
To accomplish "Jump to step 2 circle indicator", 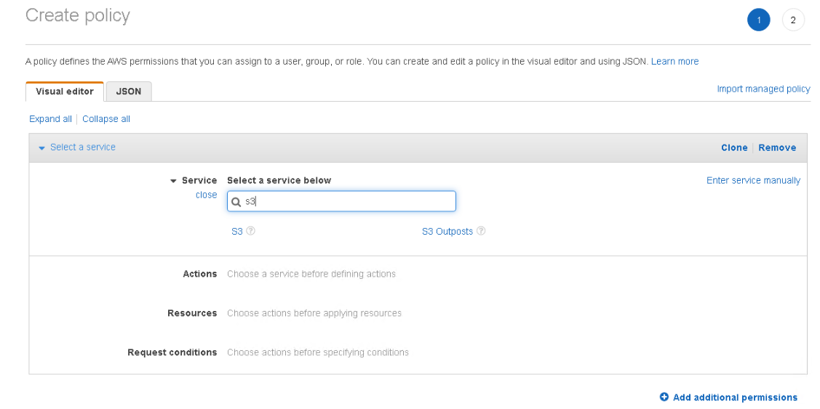I will (793, 20).
